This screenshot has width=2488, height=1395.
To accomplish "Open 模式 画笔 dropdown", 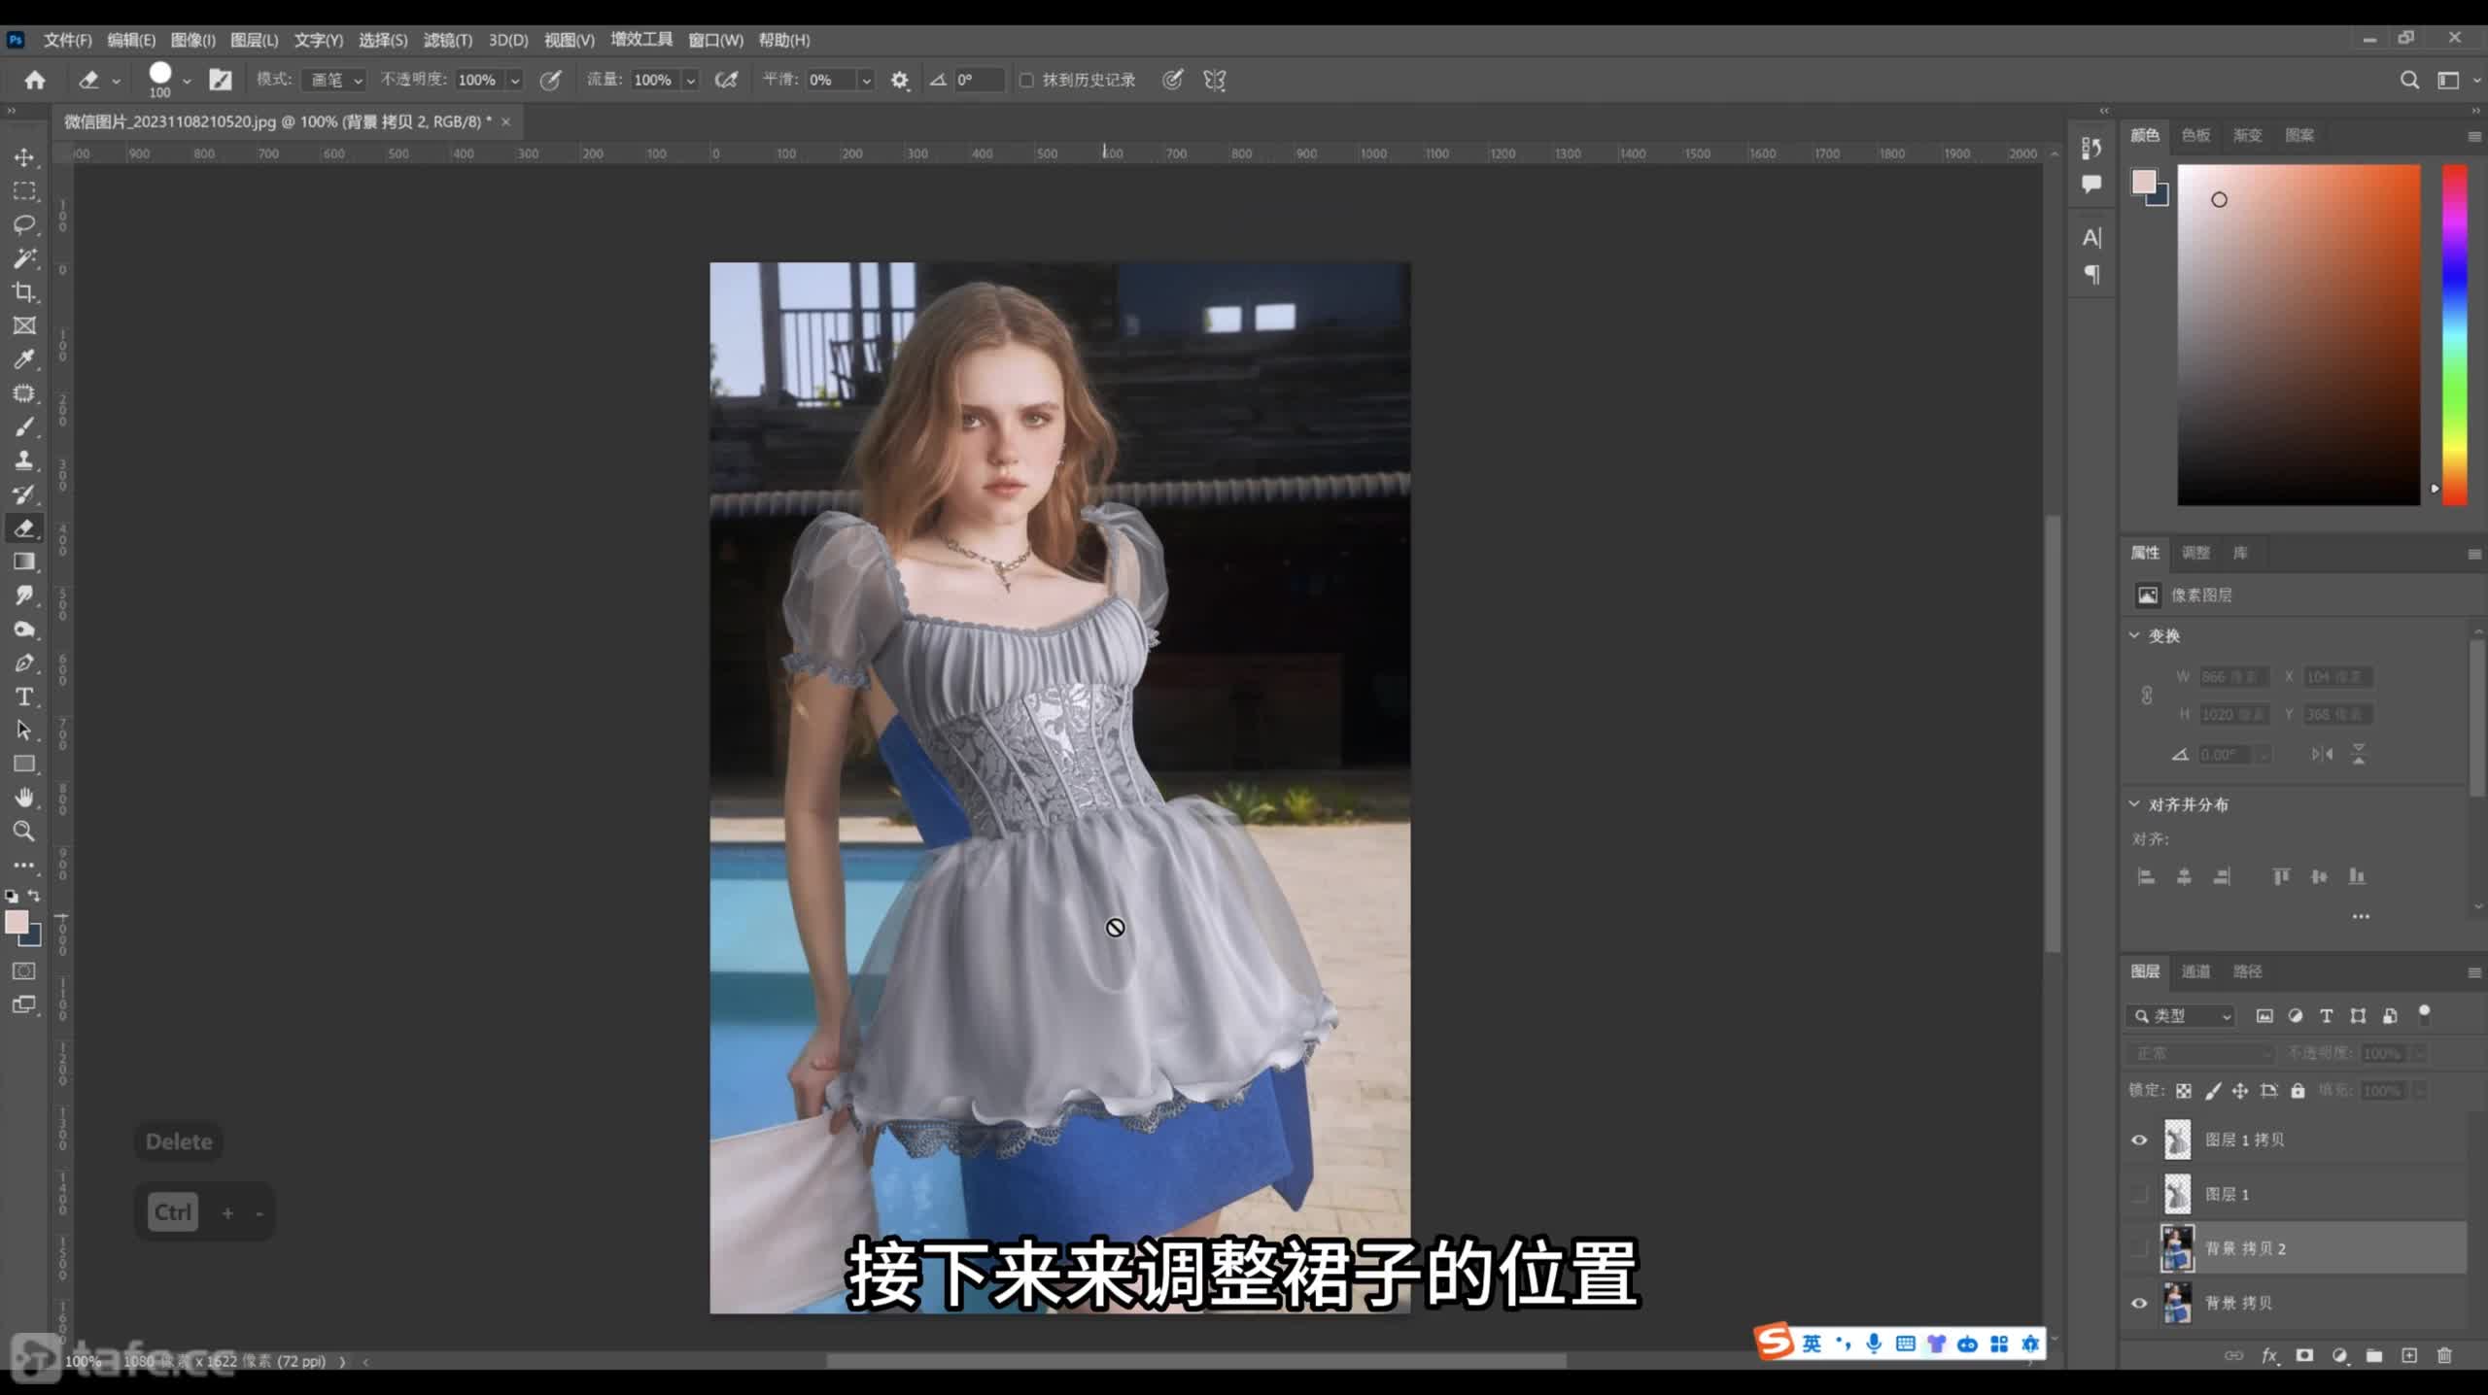I will [333, 80].
